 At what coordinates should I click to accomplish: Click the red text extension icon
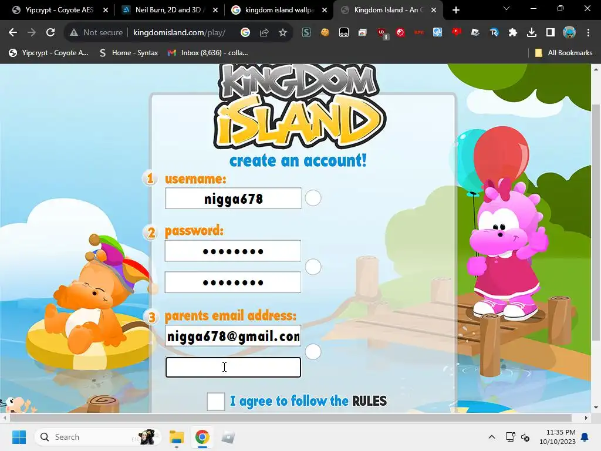pos(419,33)
